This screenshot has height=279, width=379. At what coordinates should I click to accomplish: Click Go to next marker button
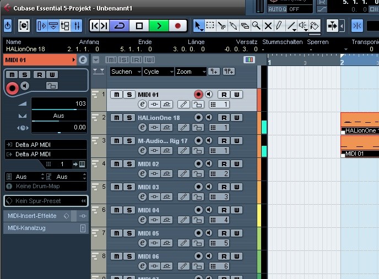pyautogui.click(x=104, y=26)
